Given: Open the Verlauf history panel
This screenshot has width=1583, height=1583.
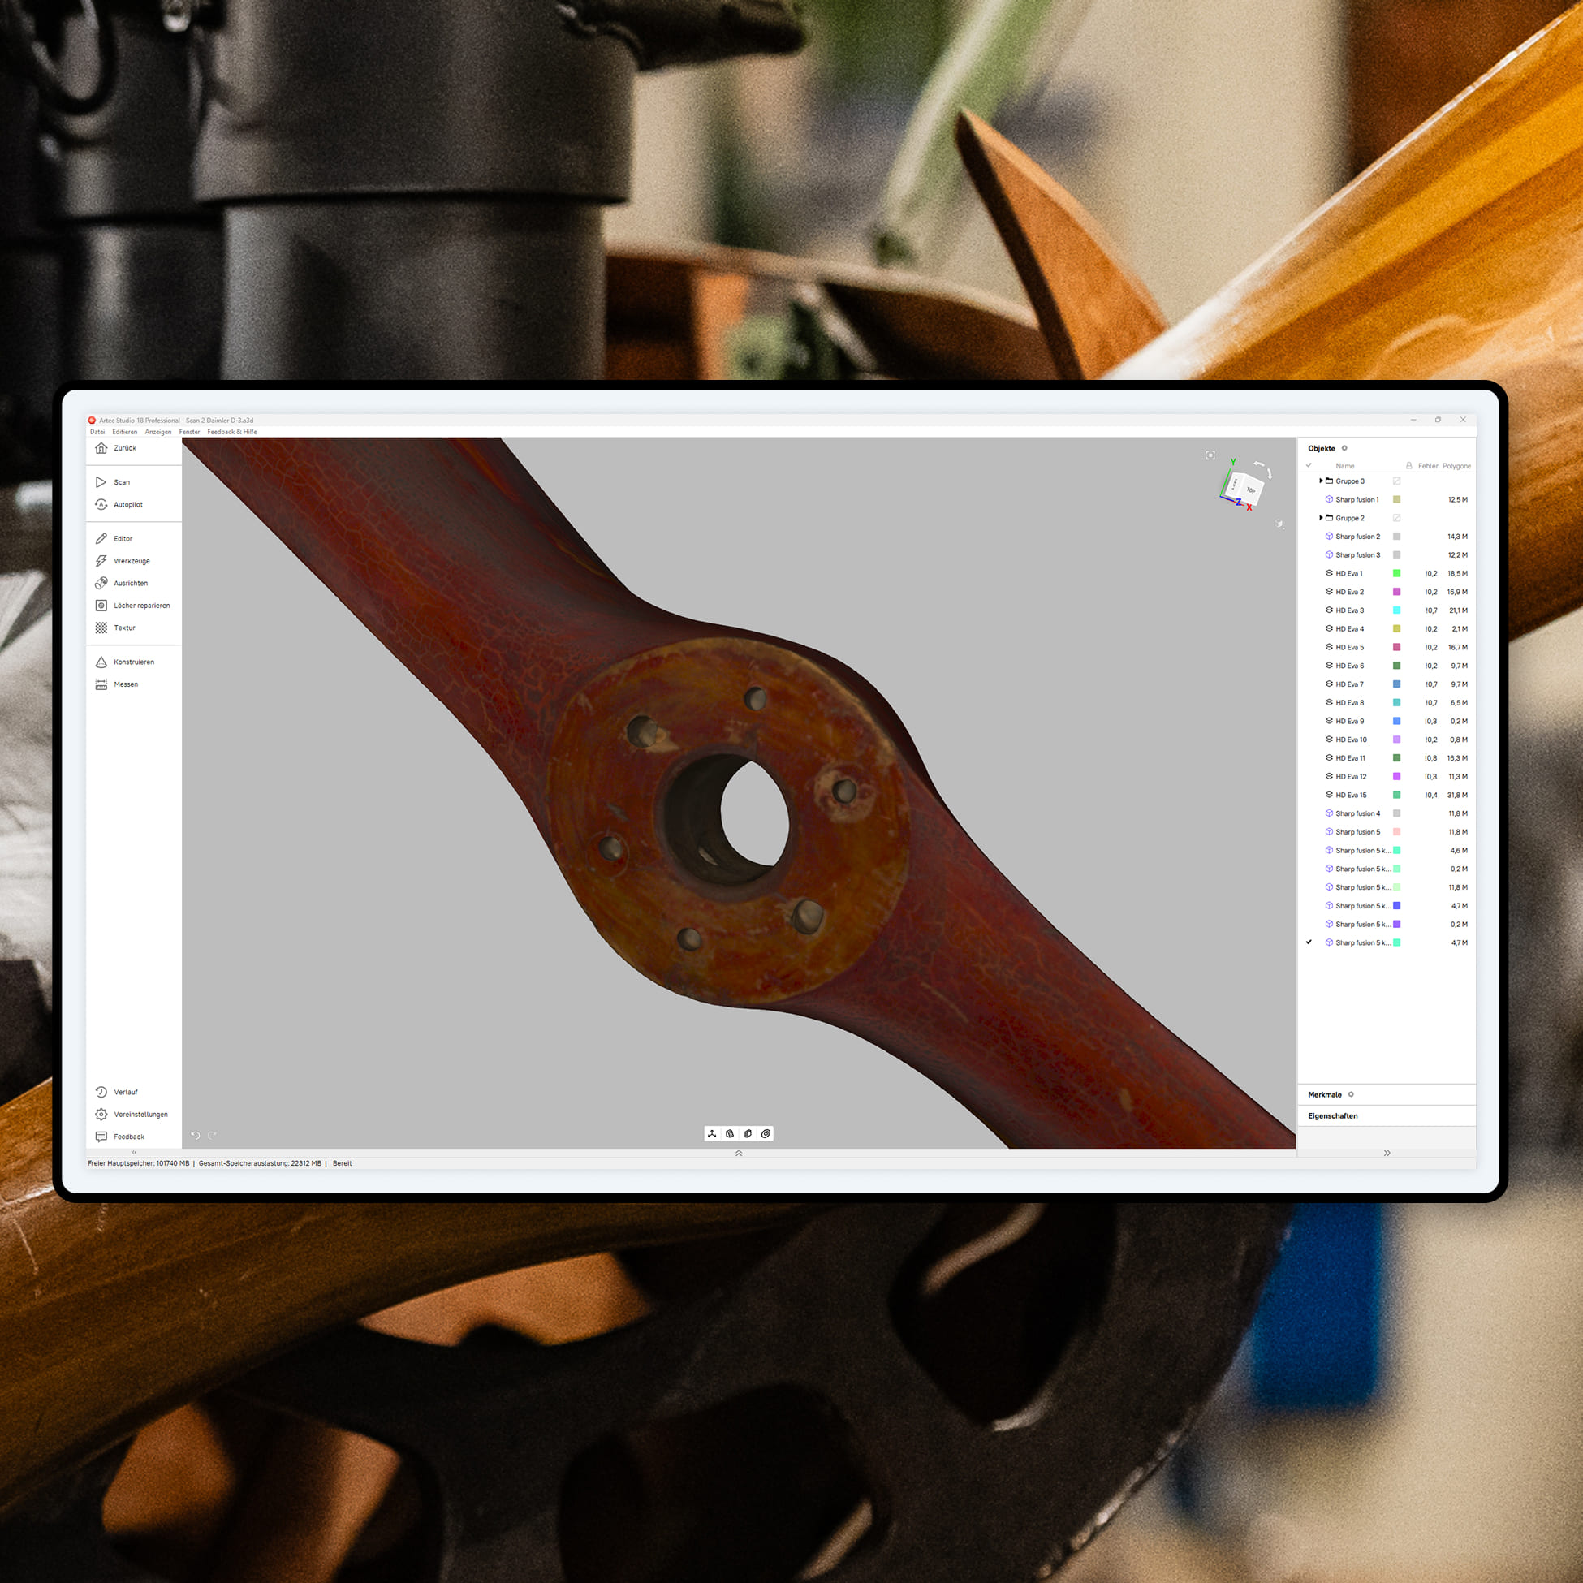Looking at the screenshot, I should [x=116, y=1091].
